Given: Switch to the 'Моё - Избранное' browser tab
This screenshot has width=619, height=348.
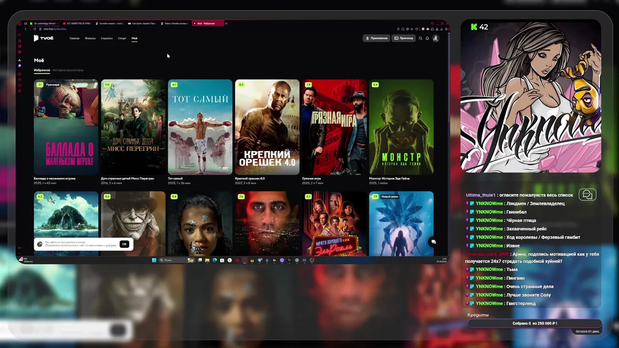Looking at the screenshot, I should point(207,23).
